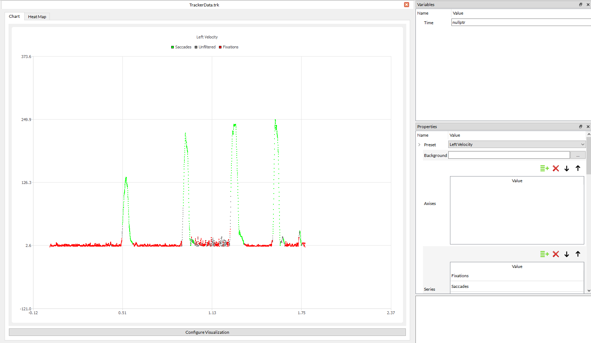The image size is (591, 343).
Task: Delete selected axis with red X
Action: coord(556,168)
